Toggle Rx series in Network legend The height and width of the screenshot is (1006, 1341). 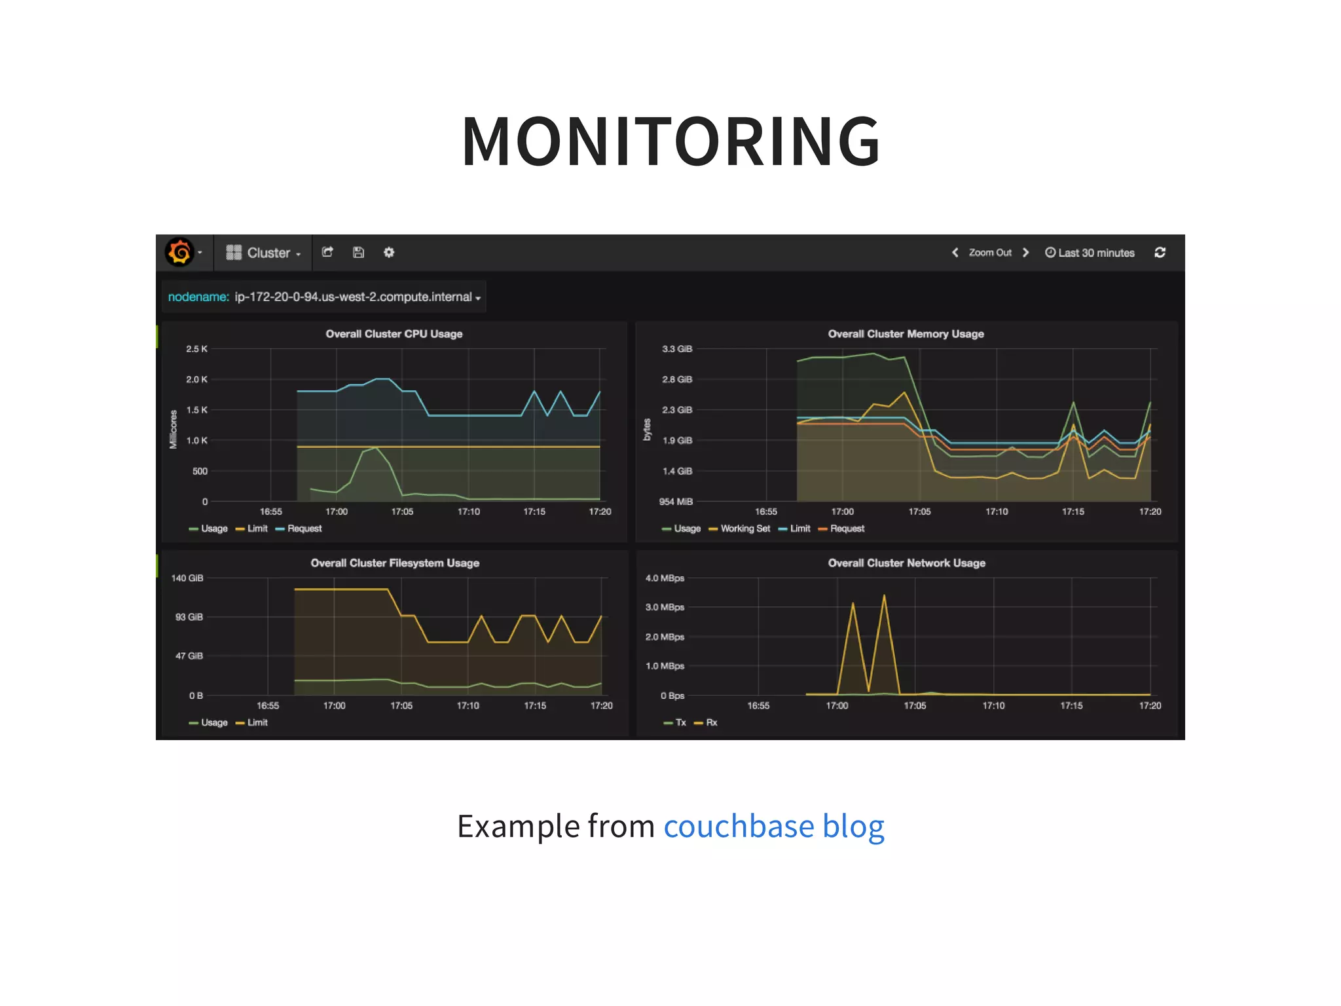click(x=706, y=722)
